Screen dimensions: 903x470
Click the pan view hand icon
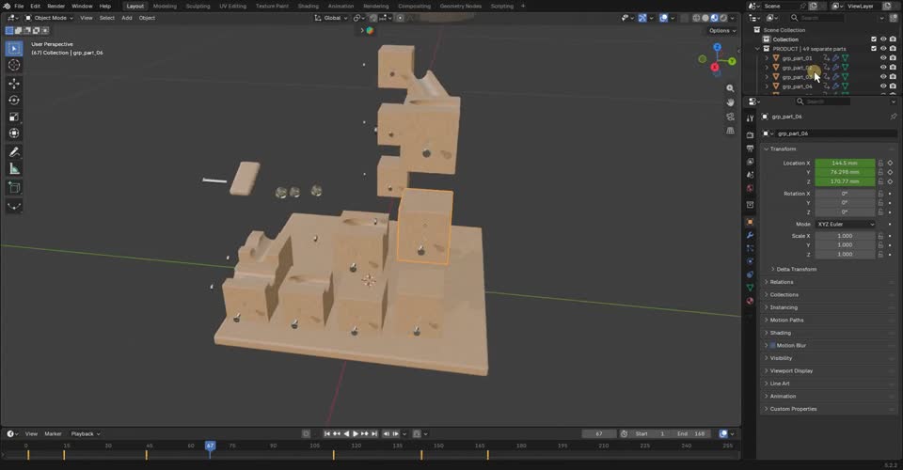[730, 102]
